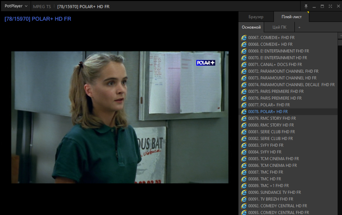Screen dimensions: 342x215
Task: Select playlist entry 00092. COMEDY CENTRAL HD FR
Action: point(288,206)
